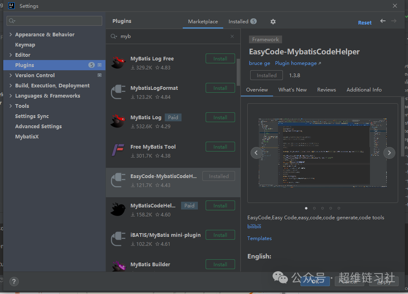Open the Reviews tab
This screenshot has height=294, width=408.
[x=327, y=90]
